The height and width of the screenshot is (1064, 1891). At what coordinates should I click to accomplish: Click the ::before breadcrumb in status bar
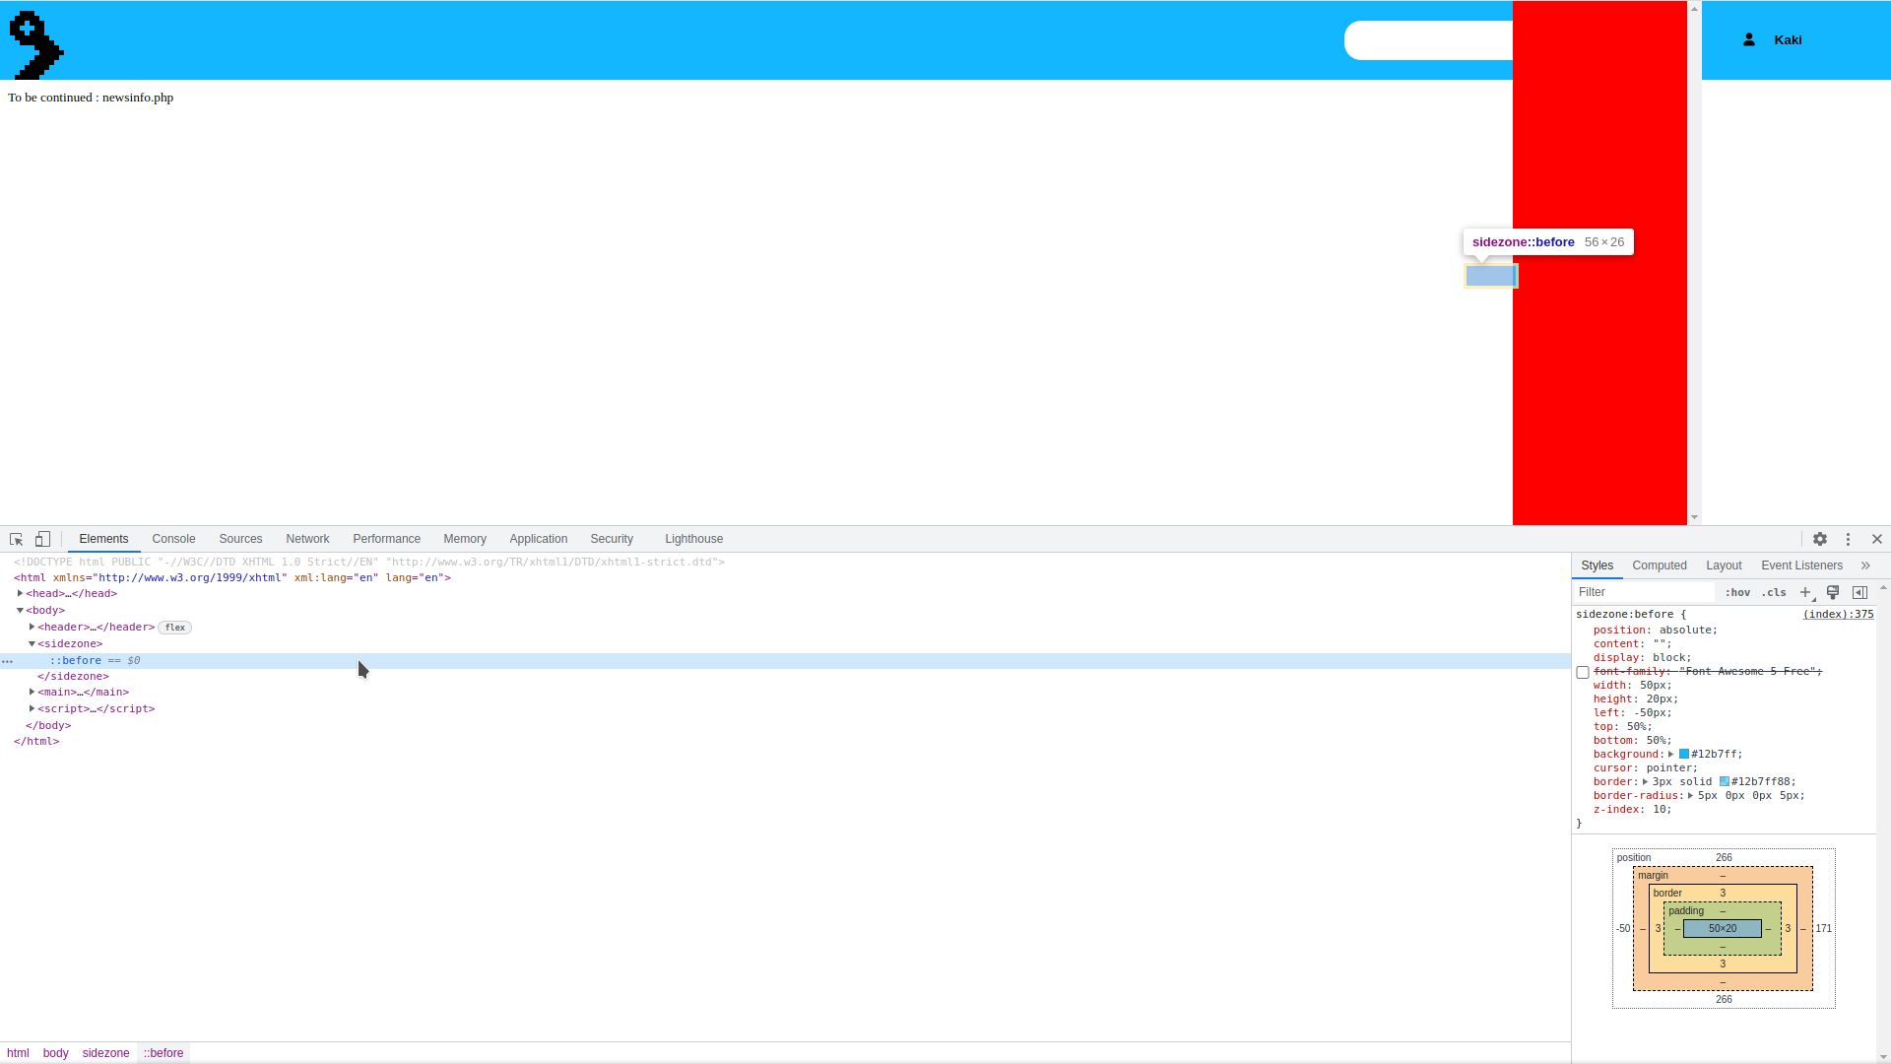163,1052
